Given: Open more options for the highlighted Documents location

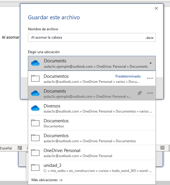Looking at the screenshot, I should (x=150, y=93).
